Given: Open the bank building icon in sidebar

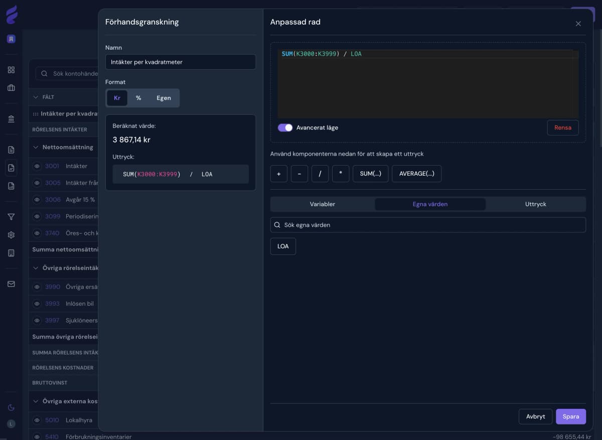Looking at the screenshot, I should [x=11, y=119].
